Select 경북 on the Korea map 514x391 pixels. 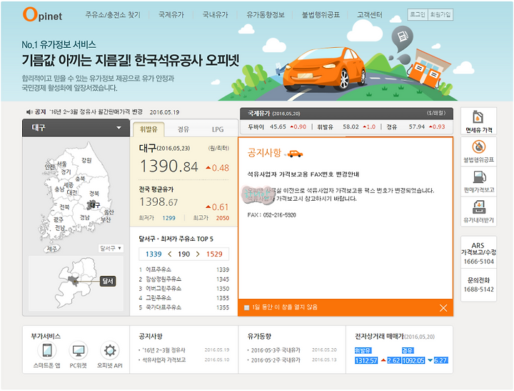pyautogui.click(x=94, y=194)
